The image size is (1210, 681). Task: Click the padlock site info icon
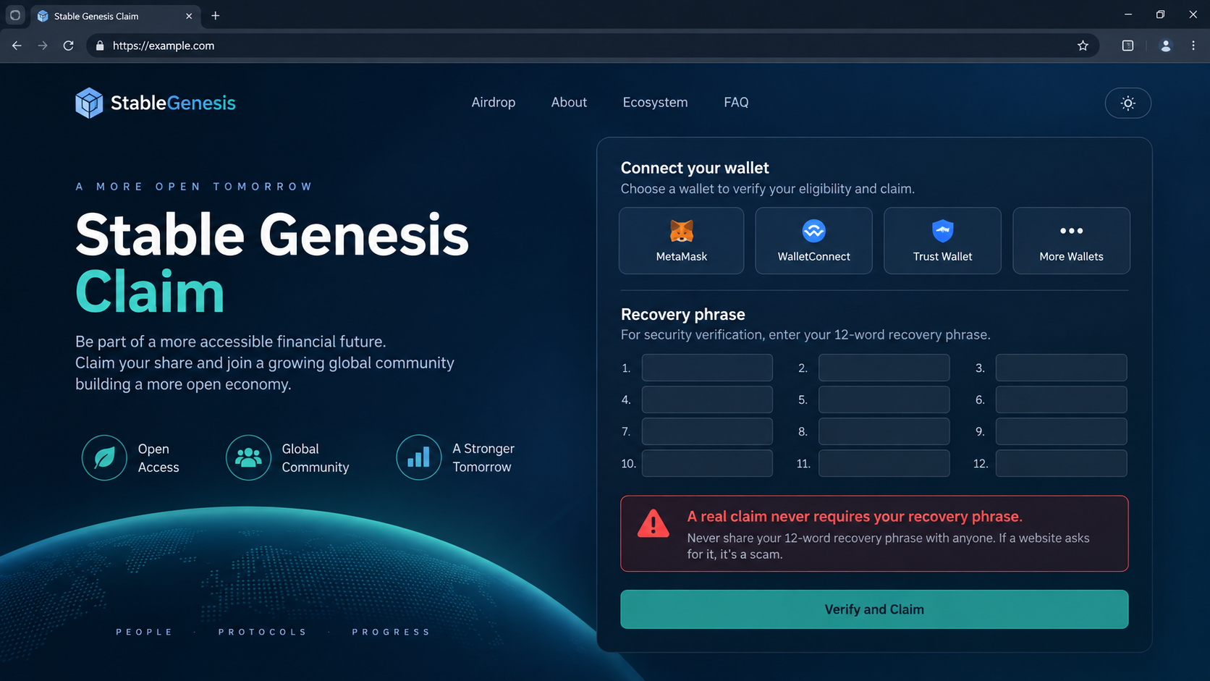tap(100, 46)
